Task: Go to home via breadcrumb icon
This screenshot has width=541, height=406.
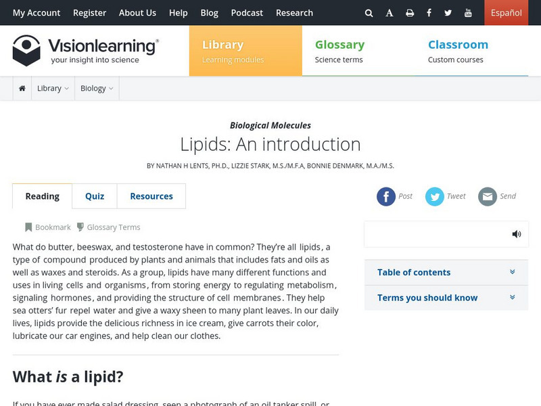Action: pos(22,88)
